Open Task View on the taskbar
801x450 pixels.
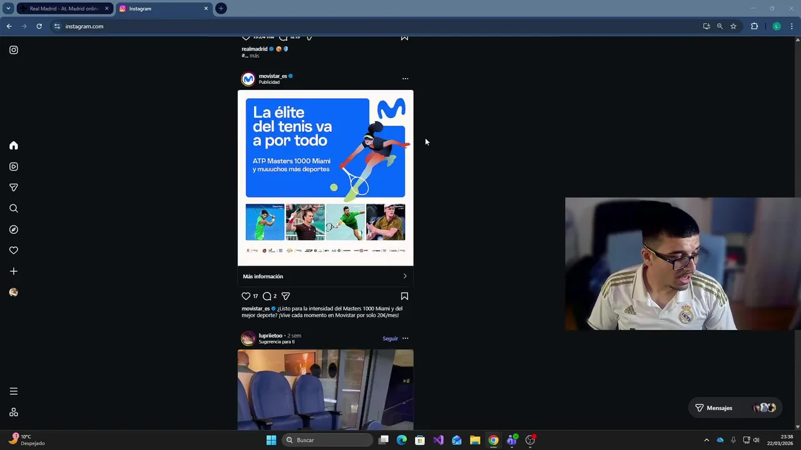point(384,440)
